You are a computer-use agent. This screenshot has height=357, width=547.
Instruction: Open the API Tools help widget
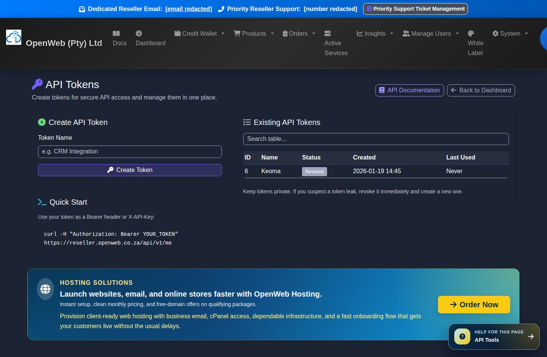click(494, 336)
